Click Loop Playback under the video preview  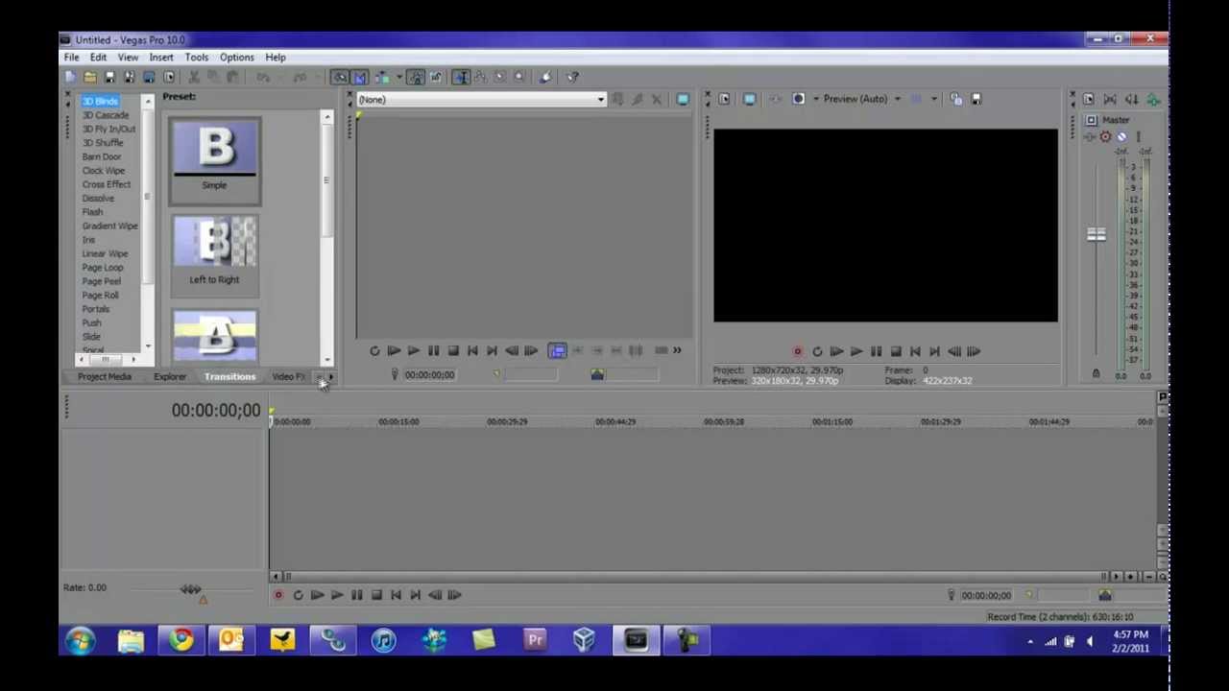click(817, 352)
